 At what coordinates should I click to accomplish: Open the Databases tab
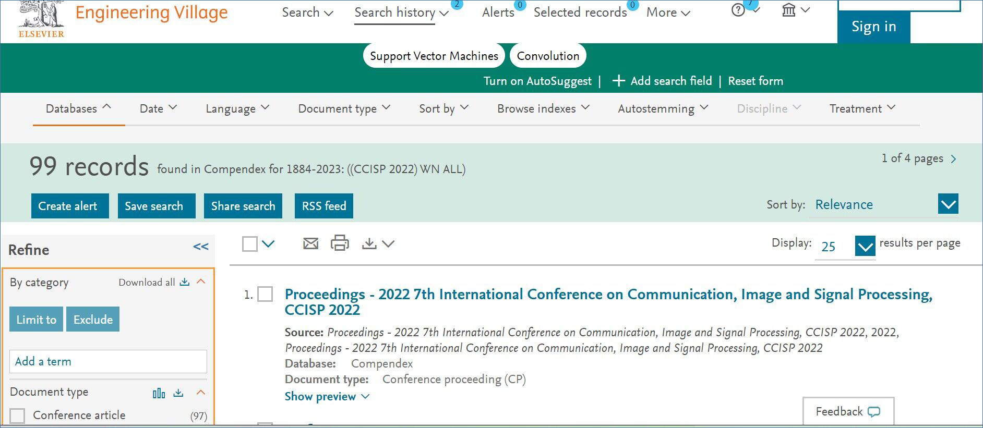click(78, 108)
